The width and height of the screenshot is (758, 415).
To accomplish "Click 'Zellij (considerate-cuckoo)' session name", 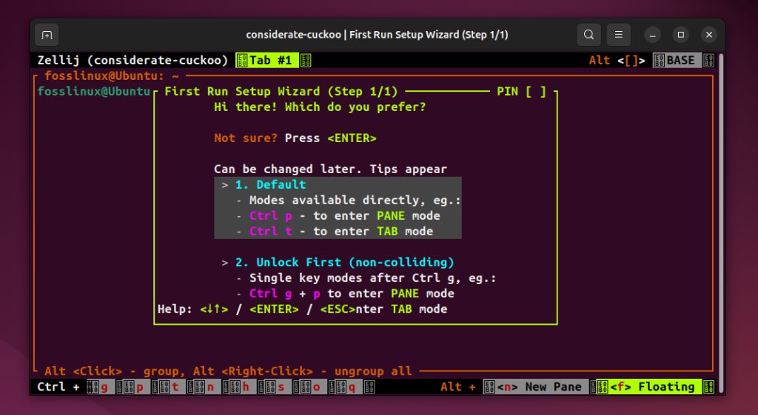I will (x=133, y=61).
